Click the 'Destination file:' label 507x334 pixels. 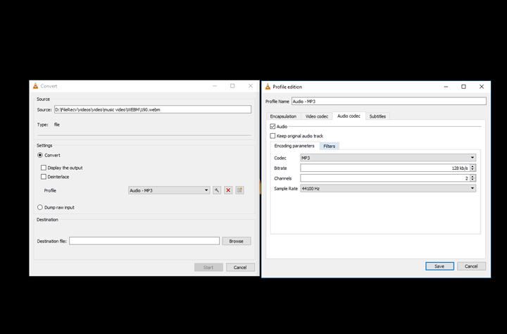point(51,241)
